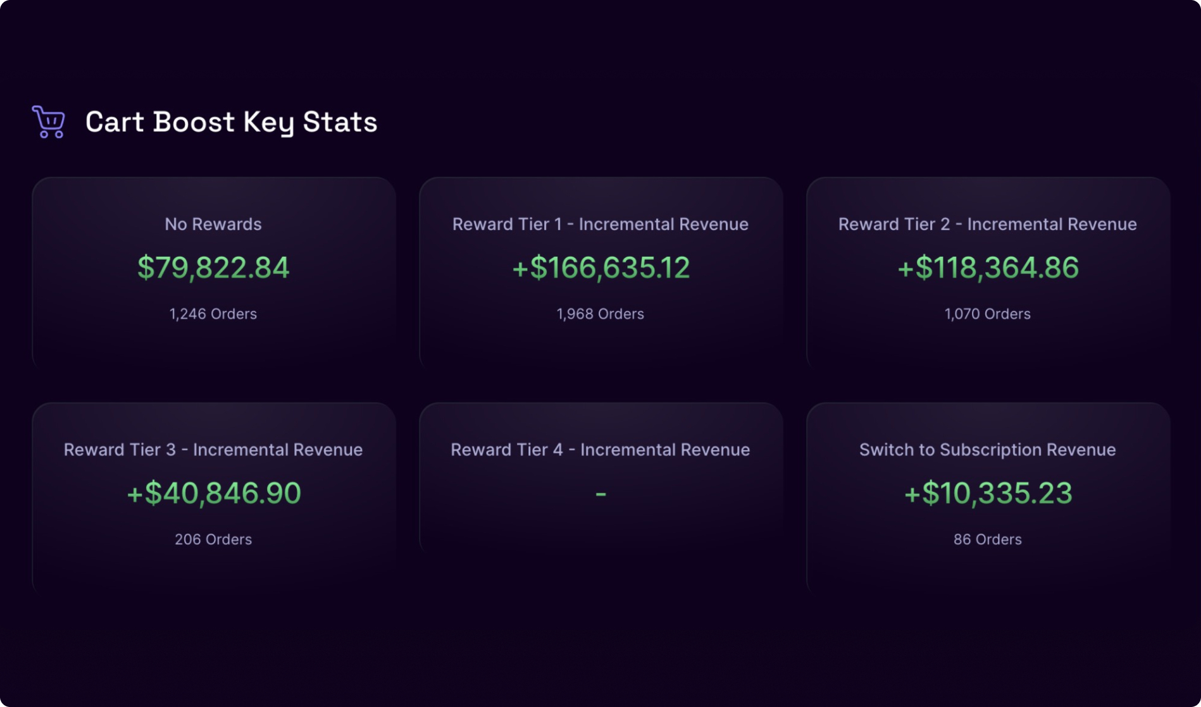This screenshot has width=1201, height=707.
Task: Click the +$166,635.12 revenue figure
Action: [600, 267]
